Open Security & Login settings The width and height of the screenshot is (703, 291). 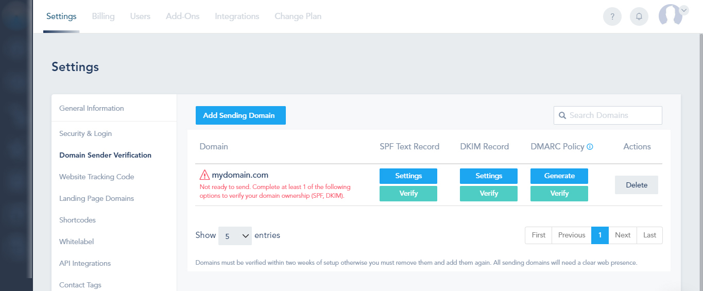[x=85, y=133]
